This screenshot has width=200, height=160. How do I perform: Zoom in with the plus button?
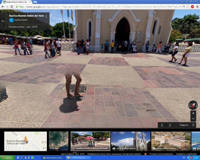click(x=193, y=113)
